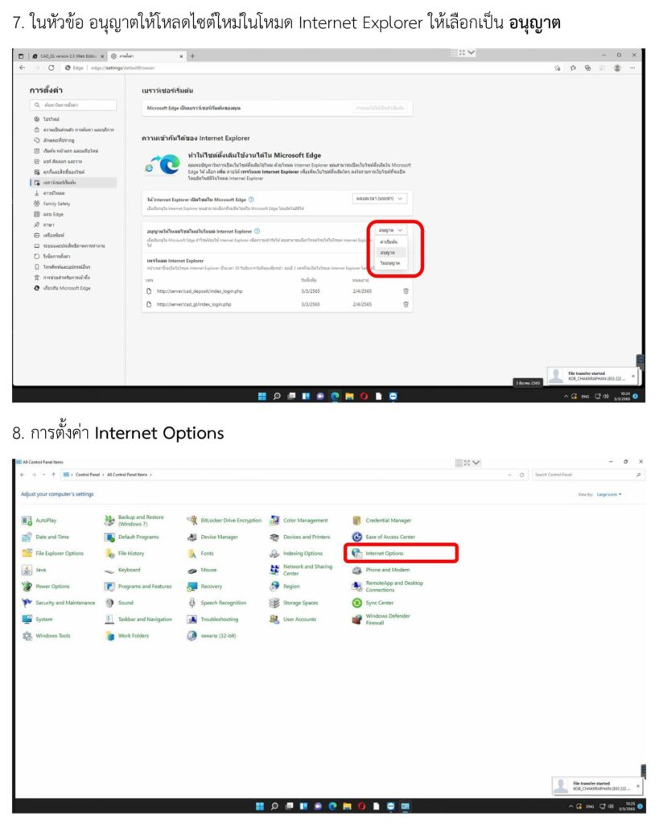
Task: Open the 'Let Internet Explorer open sites' dropdown
Action: click(x=380, y=198)
